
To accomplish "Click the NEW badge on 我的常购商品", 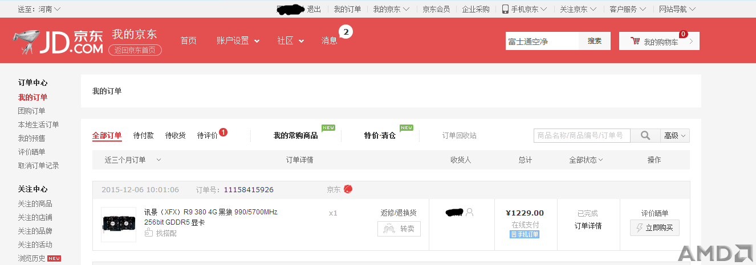I will [x=328, y=127].
